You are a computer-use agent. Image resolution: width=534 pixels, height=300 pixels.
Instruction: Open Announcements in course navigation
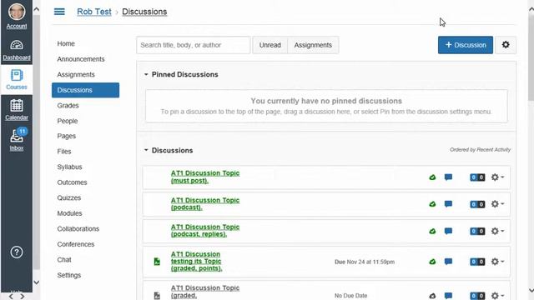click(x=81, y=59)
